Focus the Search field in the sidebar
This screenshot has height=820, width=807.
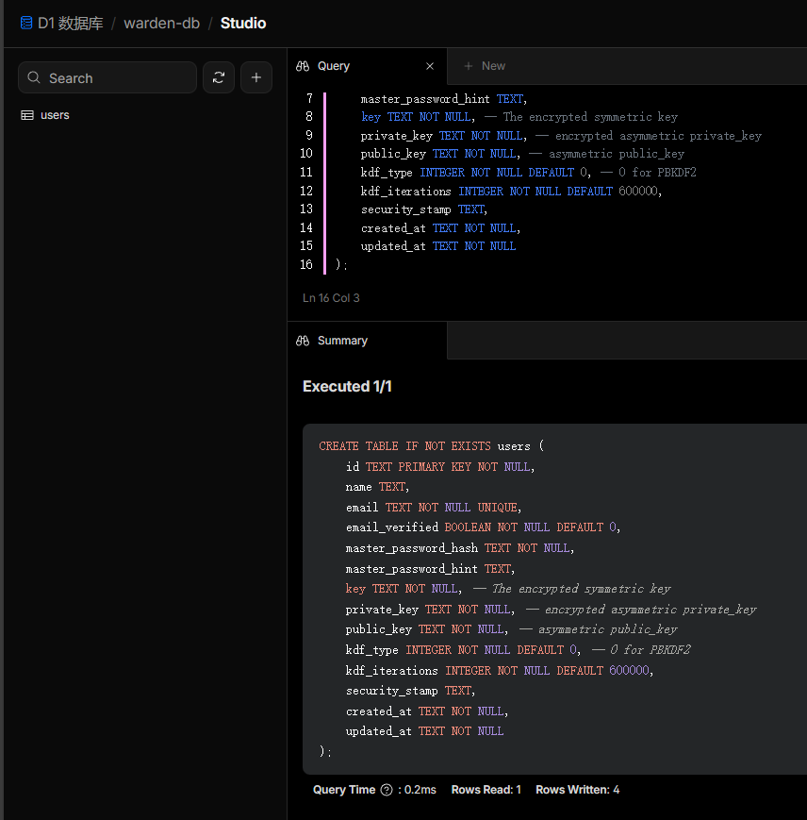pyautogui.click(x=113, y=78)
